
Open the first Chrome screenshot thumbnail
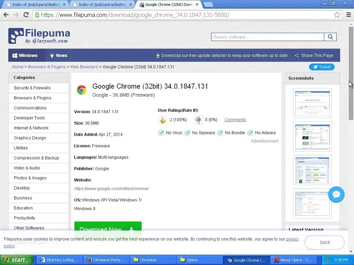(312, 103)
